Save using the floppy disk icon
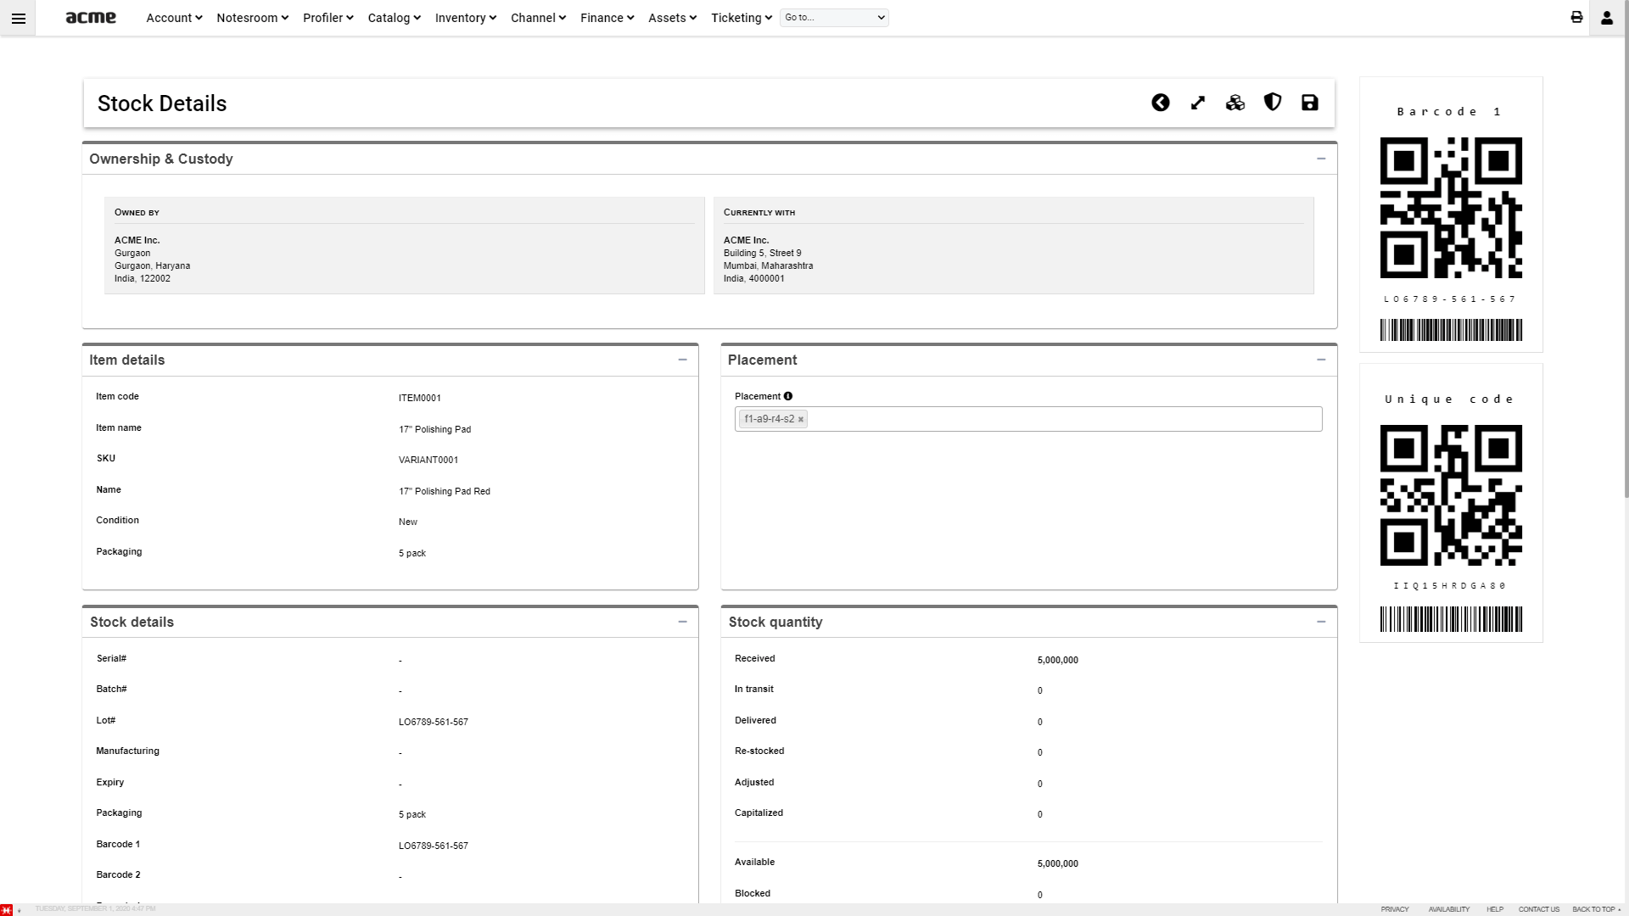Screen dimensions: 1629x916 click(x=1310, y=103)
